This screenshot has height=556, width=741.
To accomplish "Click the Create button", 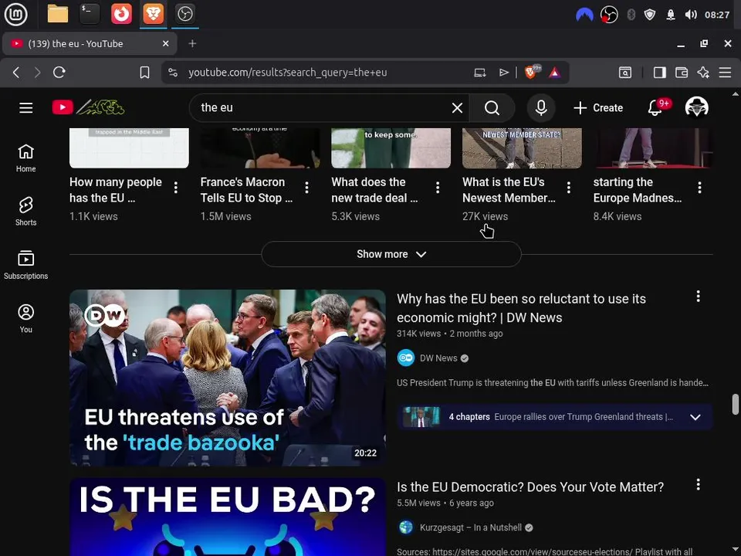I will 598,108.
